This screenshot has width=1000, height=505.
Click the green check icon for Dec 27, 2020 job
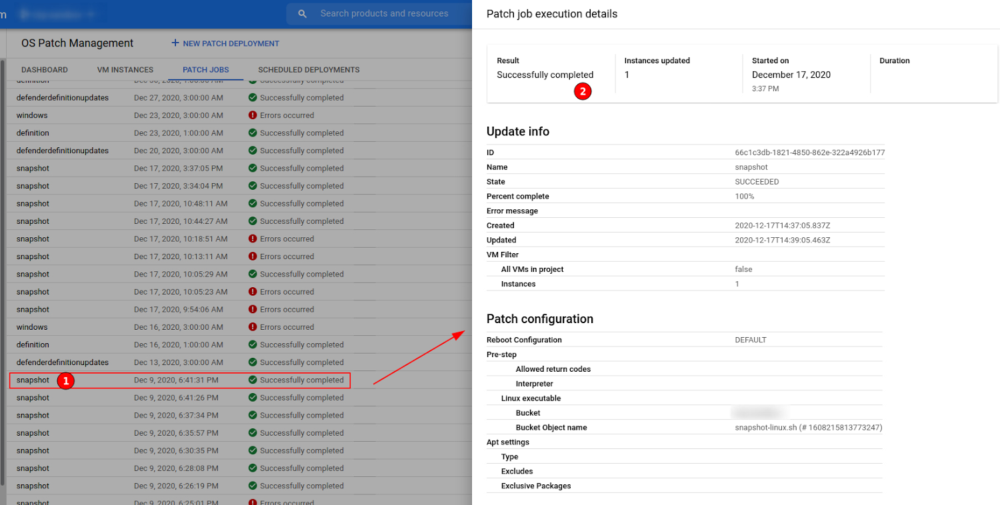click(x=253, y=97)
